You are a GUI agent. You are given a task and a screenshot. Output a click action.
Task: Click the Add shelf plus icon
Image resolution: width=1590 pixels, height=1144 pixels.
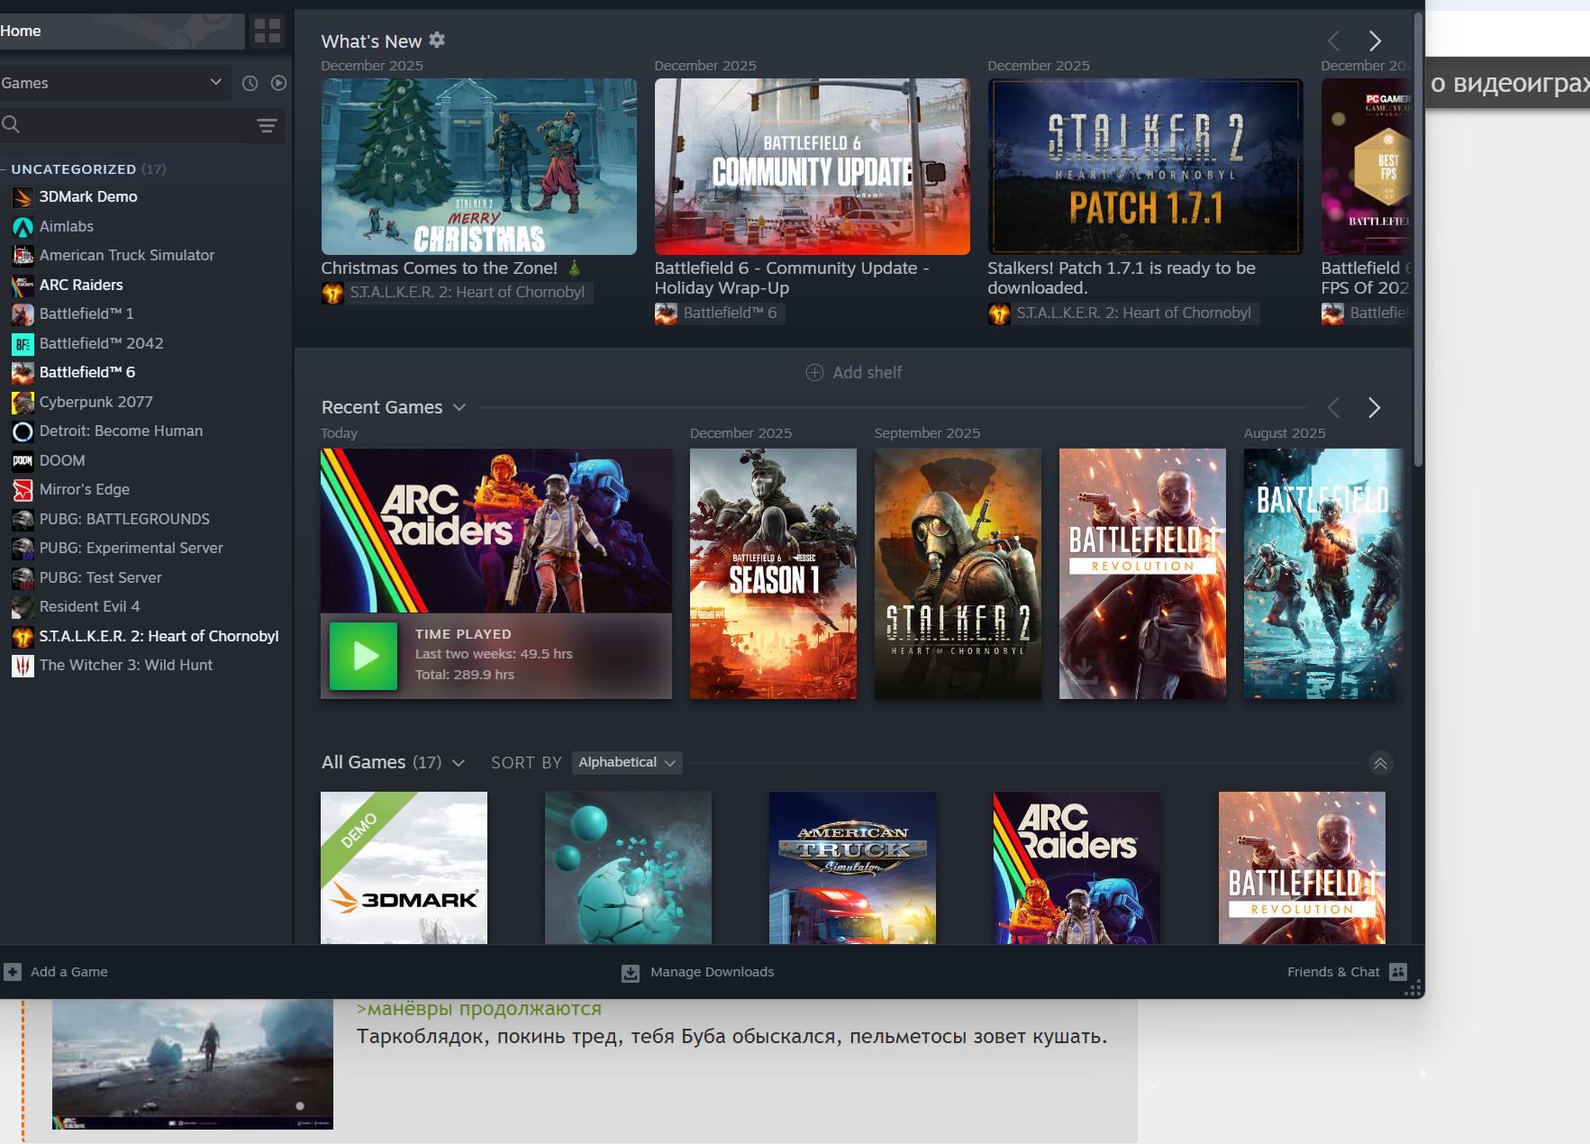click(814, 373)
